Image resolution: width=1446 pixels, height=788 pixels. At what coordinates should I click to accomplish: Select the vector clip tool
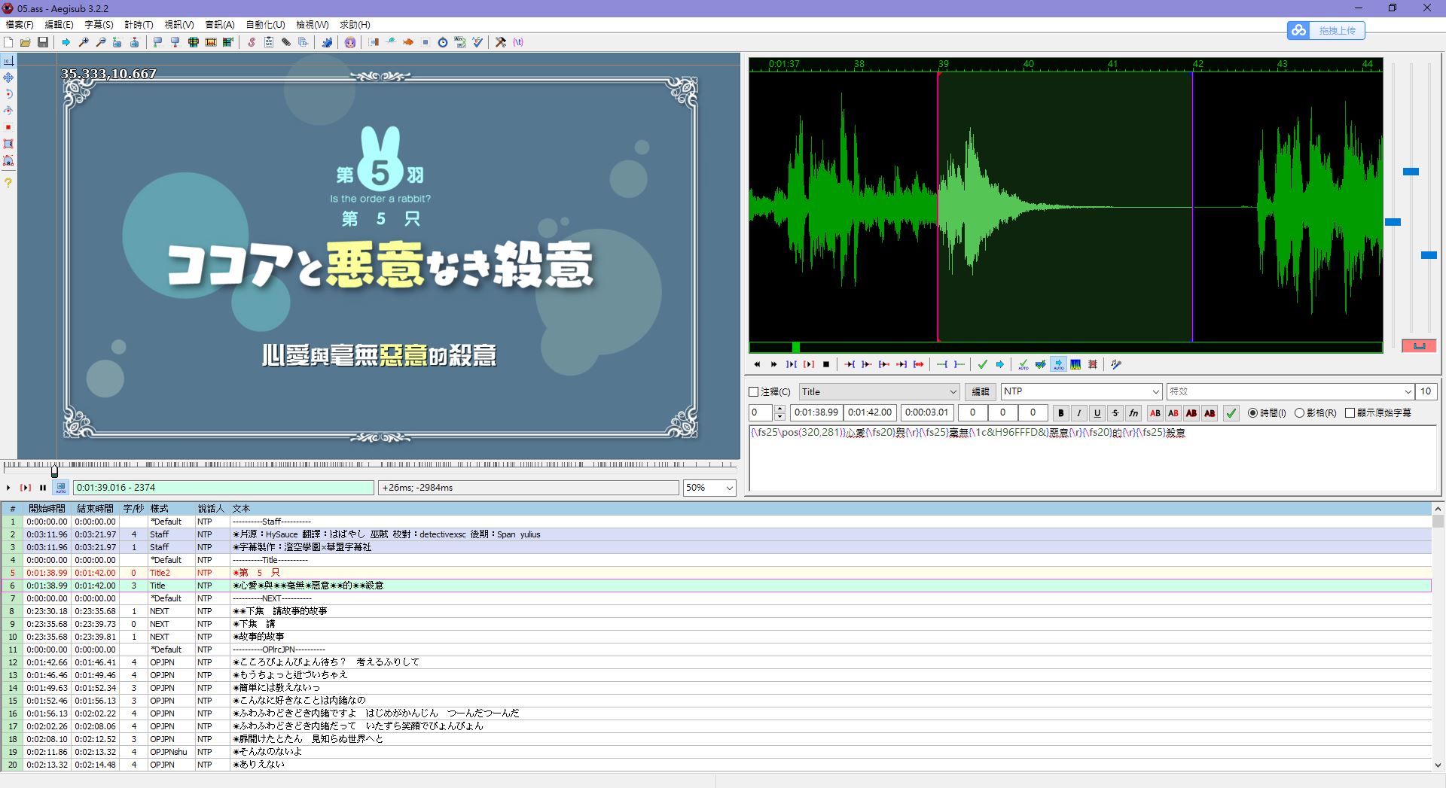8,160
